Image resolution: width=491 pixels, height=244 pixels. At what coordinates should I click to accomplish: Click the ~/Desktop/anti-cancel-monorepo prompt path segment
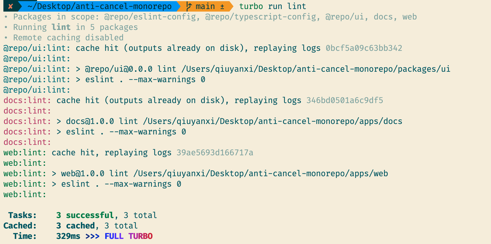100,6
